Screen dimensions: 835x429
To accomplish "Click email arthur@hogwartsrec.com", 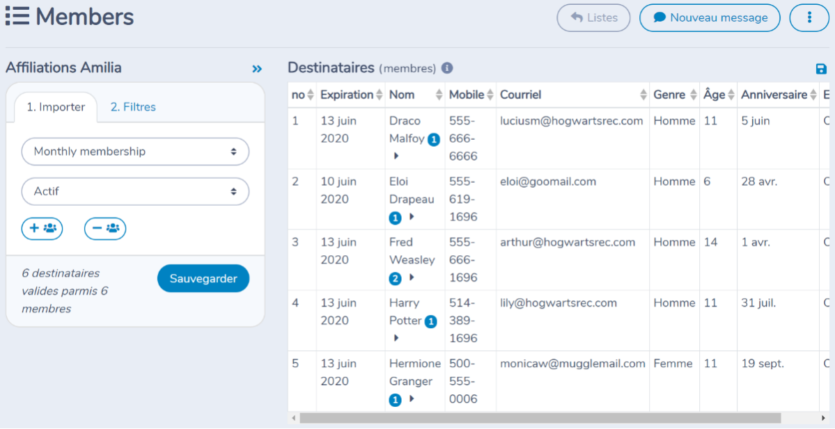I will (x=568, y=243).
